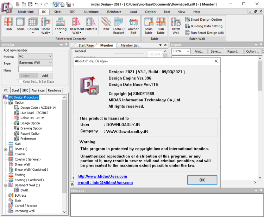Screen dimensions: 264x217
Task: Open the System dropdown showing RC
Action: tap(36, 56)
